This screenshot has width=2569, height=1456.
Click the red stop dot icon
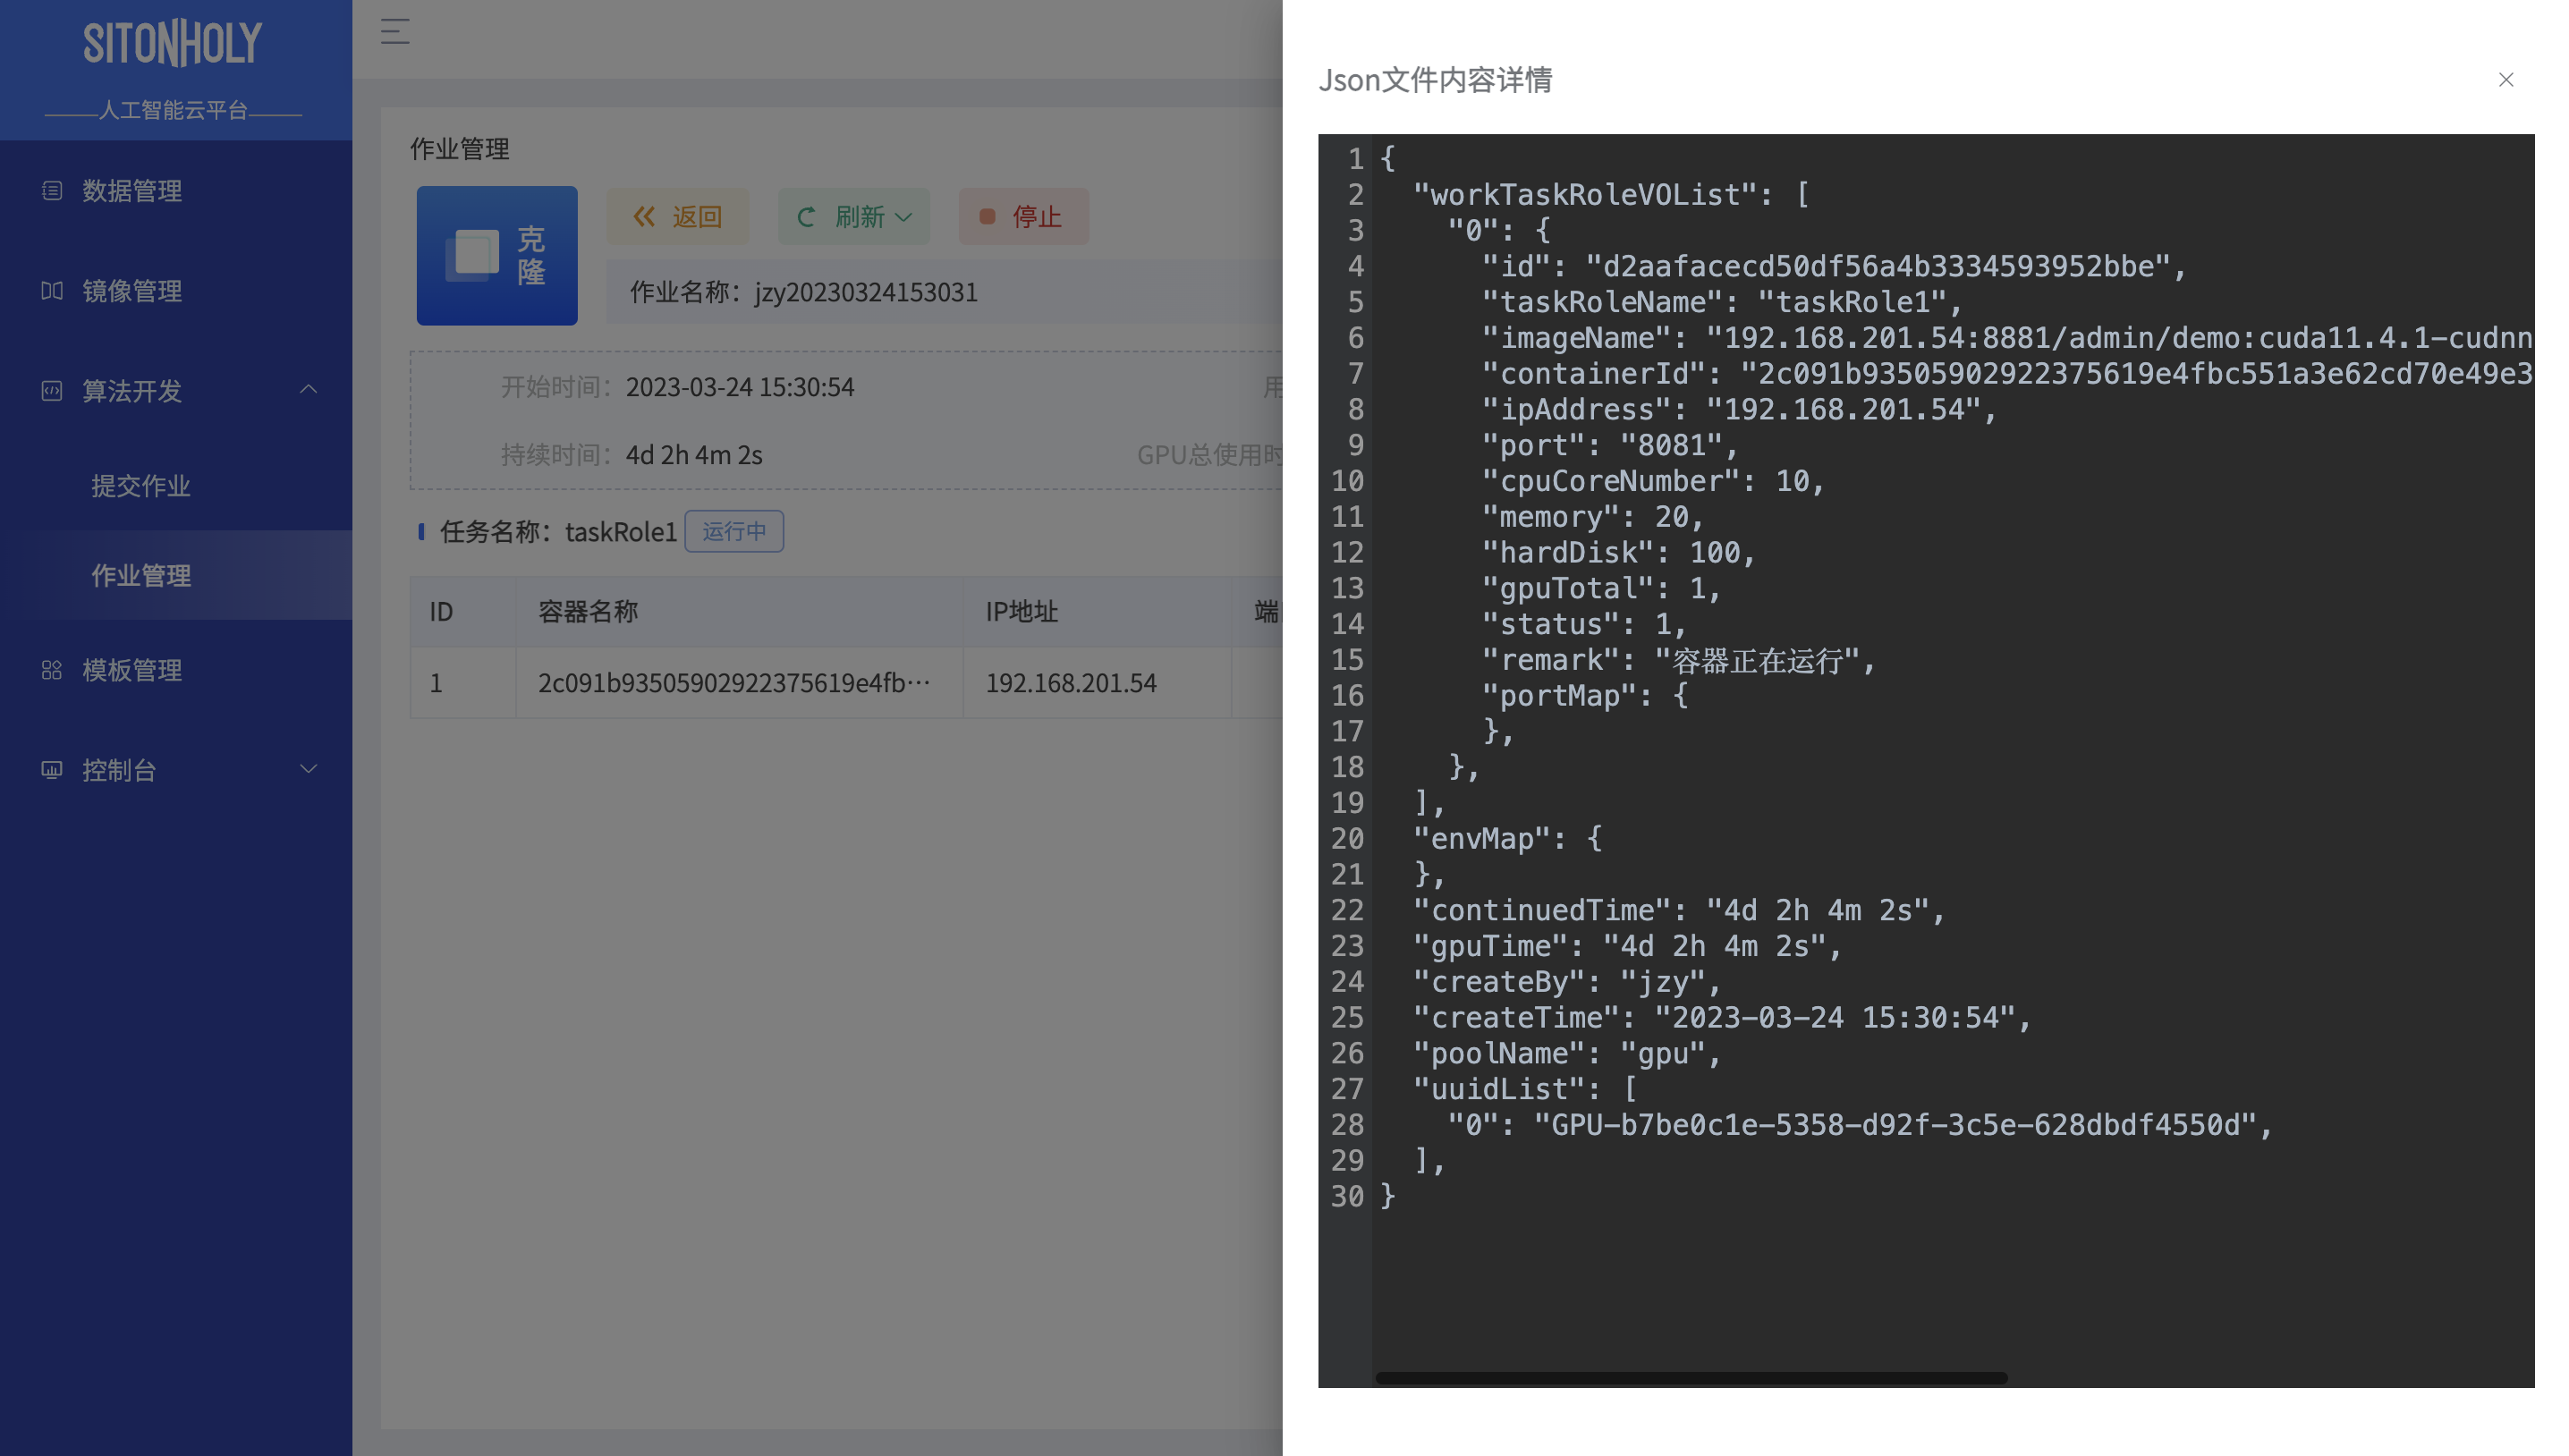(x=987, y=217)
